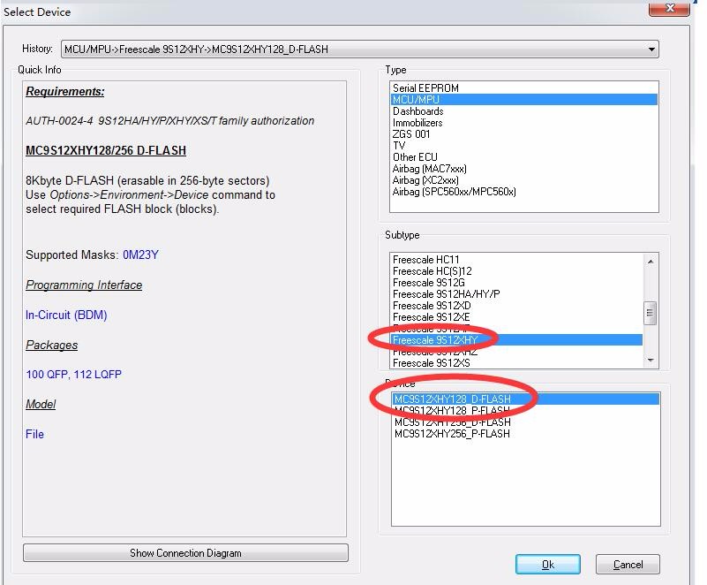Viewport: 707px width, 585px height.
Task: Select Freescale HC(S)12 subtype
Action: click(516, 271)
